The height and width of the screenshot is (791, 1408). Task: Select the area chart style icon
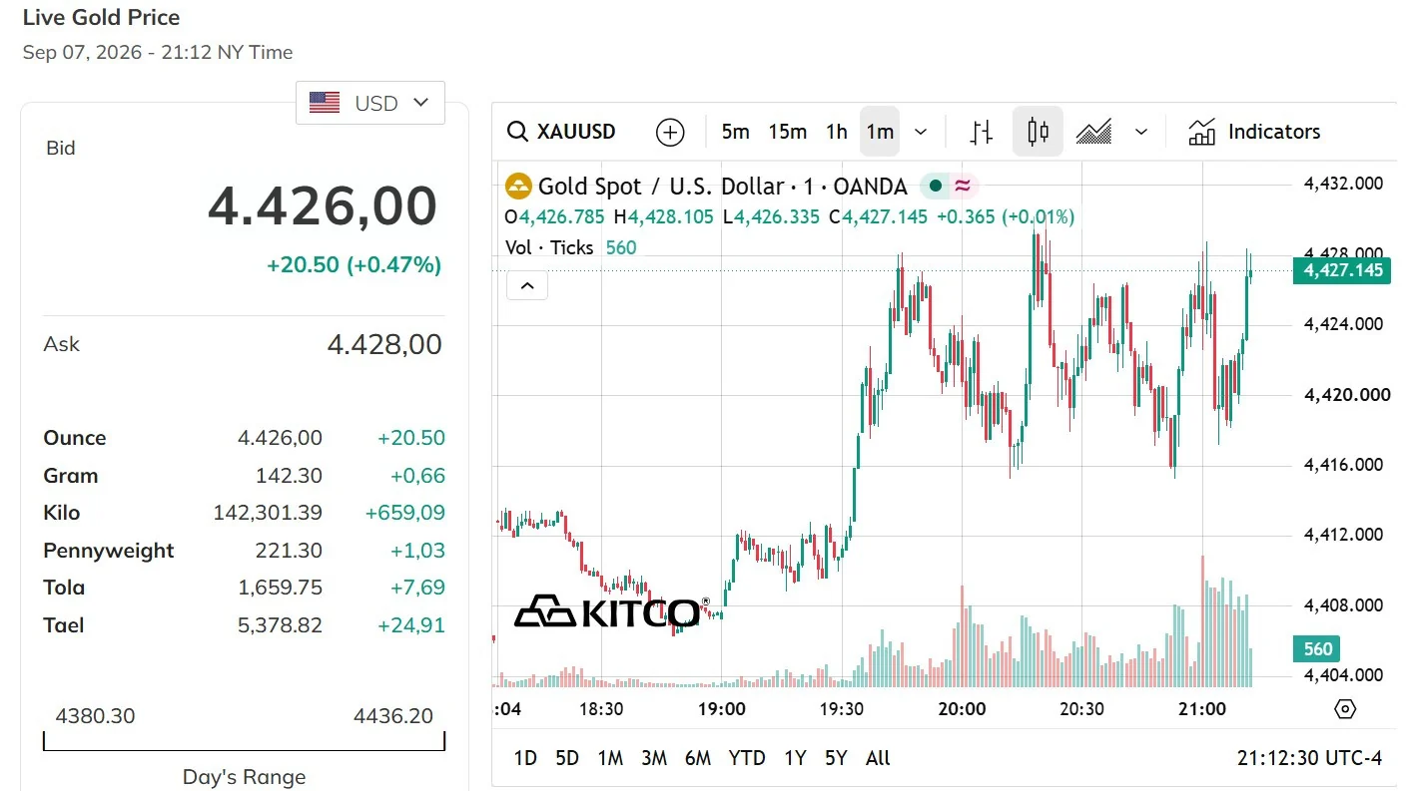point(1093,132)
